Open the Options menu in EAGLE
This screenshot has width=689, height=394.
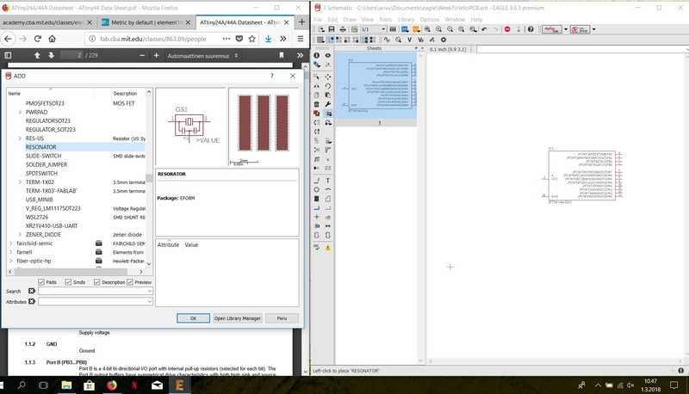pos(429,19)
